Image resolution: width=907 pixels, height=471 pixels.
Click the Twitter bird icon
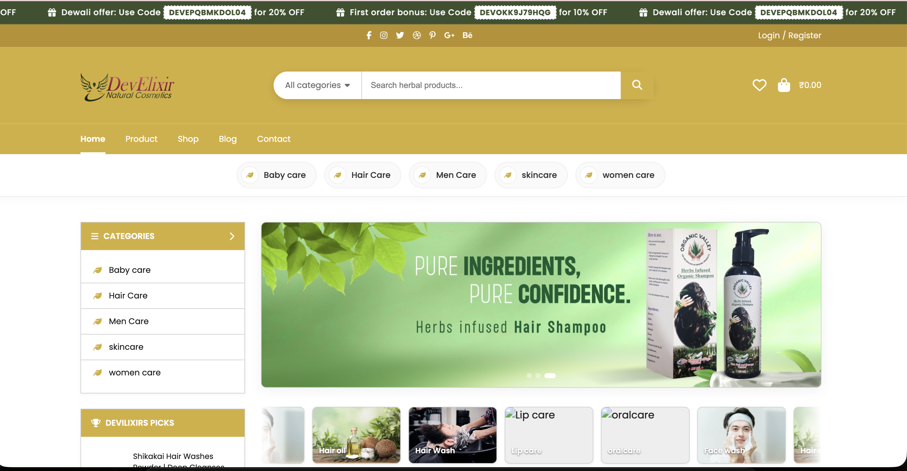tap(400, 35)
